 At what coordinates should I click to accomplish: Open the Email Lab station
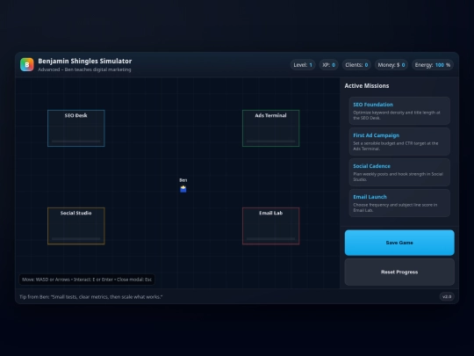(271, 226)
